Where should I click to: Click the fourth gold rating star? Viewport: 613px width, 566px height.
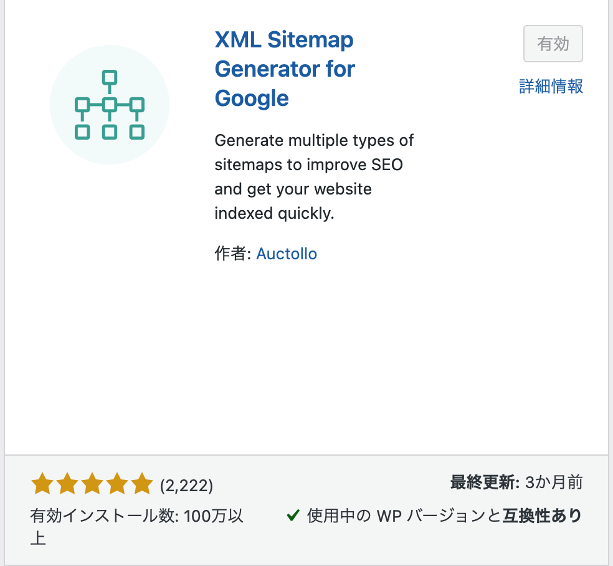117,484
